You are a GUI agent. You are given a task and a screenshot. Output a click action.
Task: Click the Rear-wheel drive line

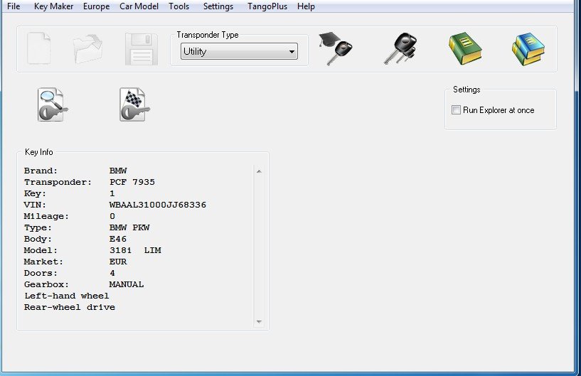coord(70,308)
